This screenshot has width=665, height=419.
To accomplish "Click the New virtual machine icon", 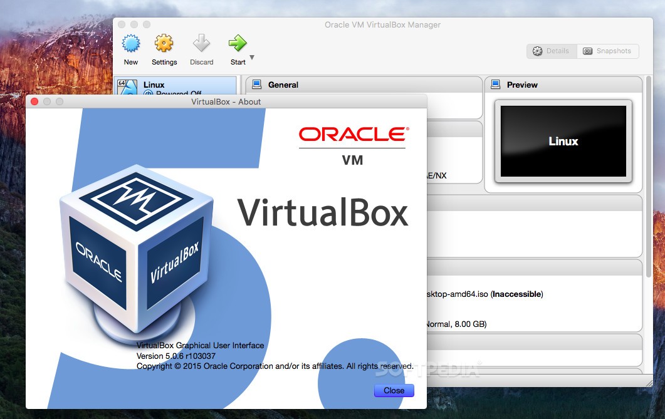I will pos(130,43).
